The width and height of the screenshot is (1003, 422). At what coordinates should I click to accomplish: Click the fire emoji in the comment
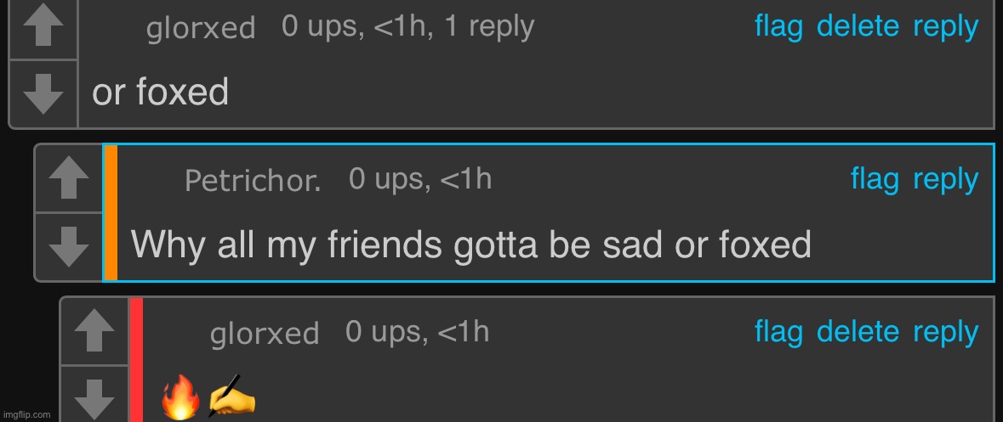(x=180, y=397)
